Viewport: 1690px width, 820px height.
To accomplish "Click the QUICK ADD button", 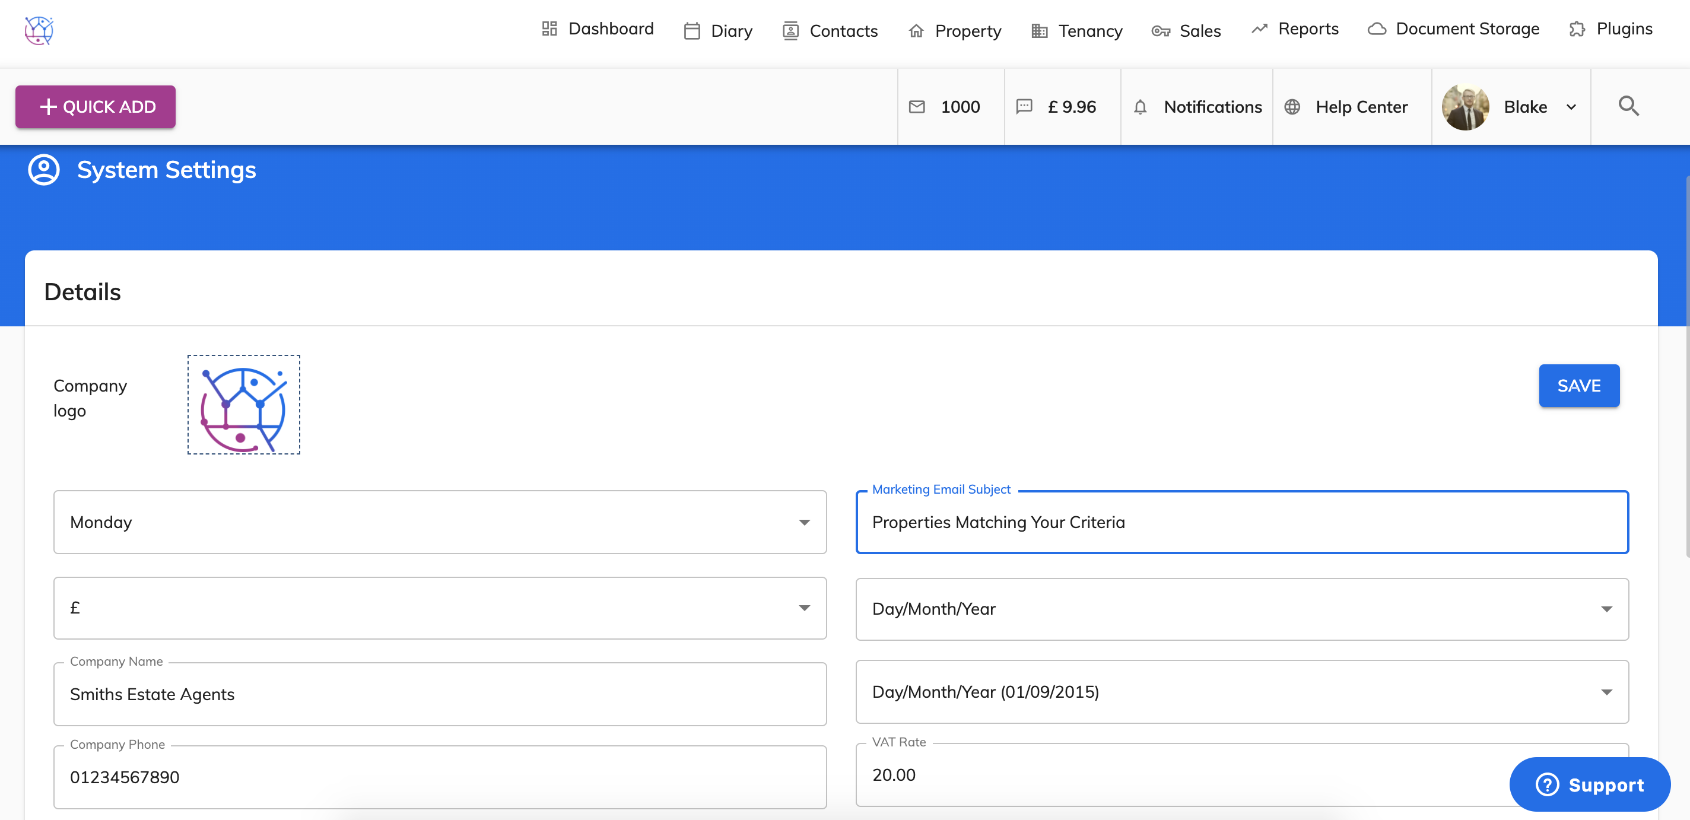I will (96, 107).
